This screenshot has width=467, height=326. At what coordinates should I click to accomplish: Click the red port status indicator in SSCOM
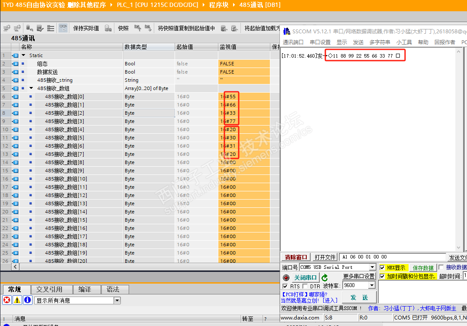pos(286,278)
